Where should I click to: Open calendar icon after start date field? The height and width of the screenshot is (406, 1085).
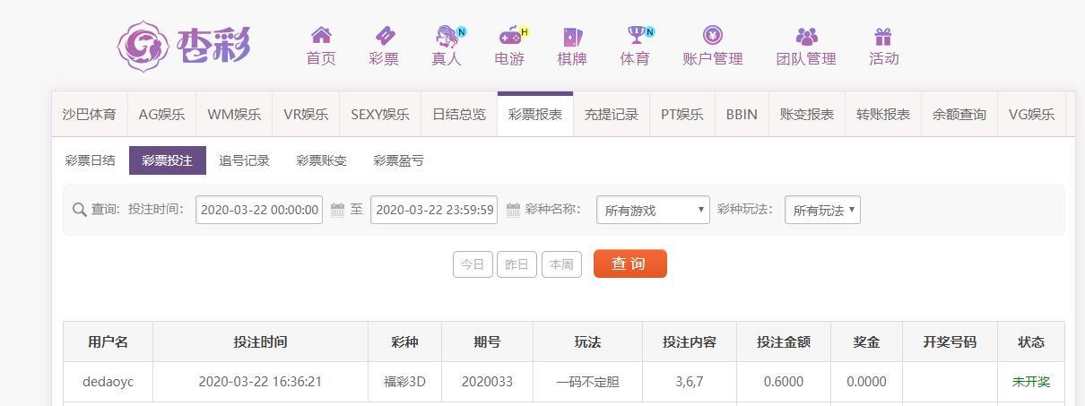click(x=337, y=210)
